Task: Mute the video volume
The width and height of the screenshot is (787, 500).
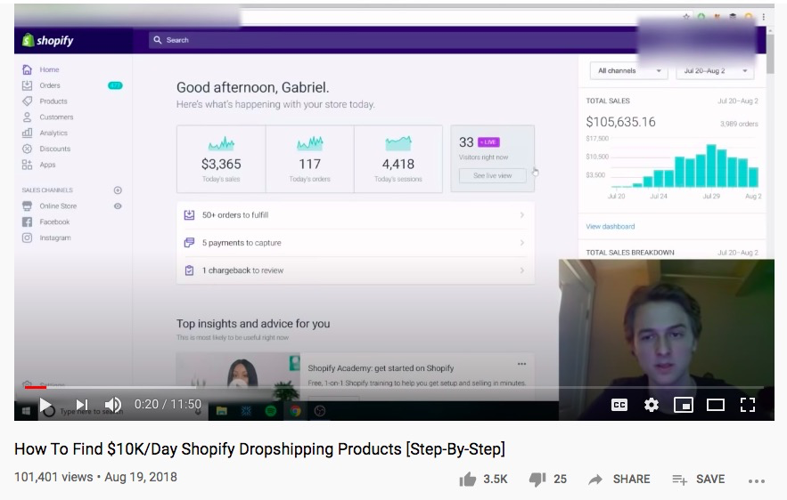Action: (113, 405)
